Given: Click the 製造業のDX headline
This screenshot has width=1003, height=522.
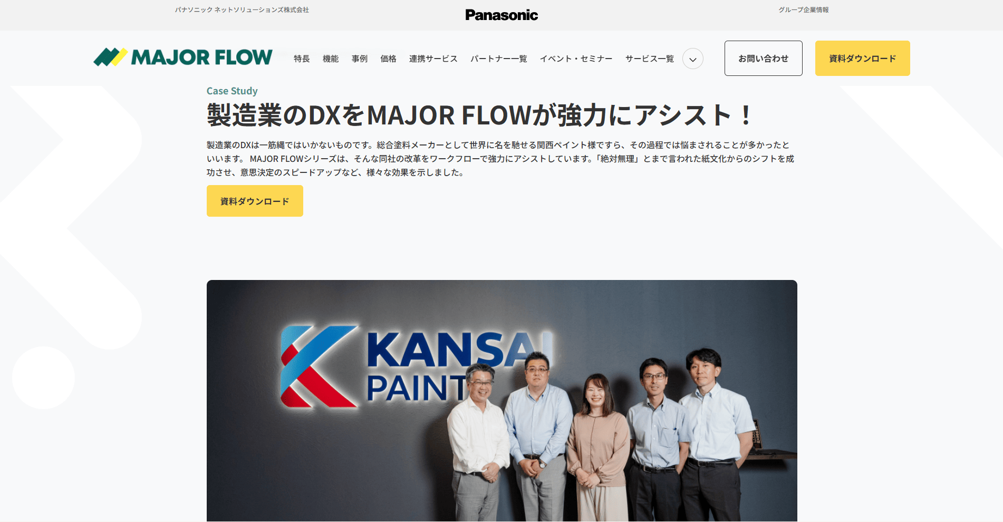Looking at the screenshot, I should (479, 115).
